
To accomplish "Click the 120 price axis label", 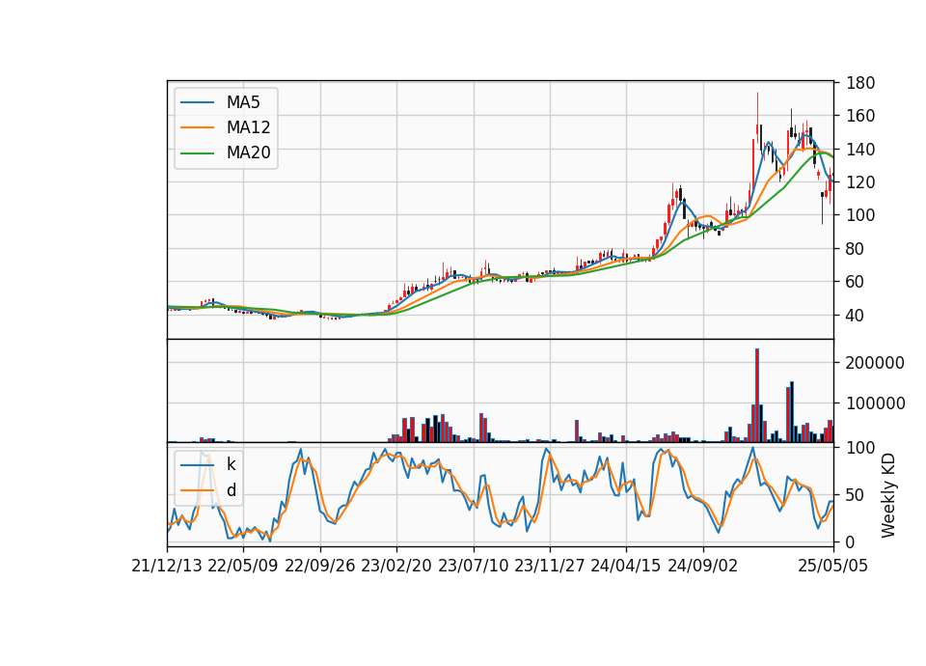I will click(859, 182).
